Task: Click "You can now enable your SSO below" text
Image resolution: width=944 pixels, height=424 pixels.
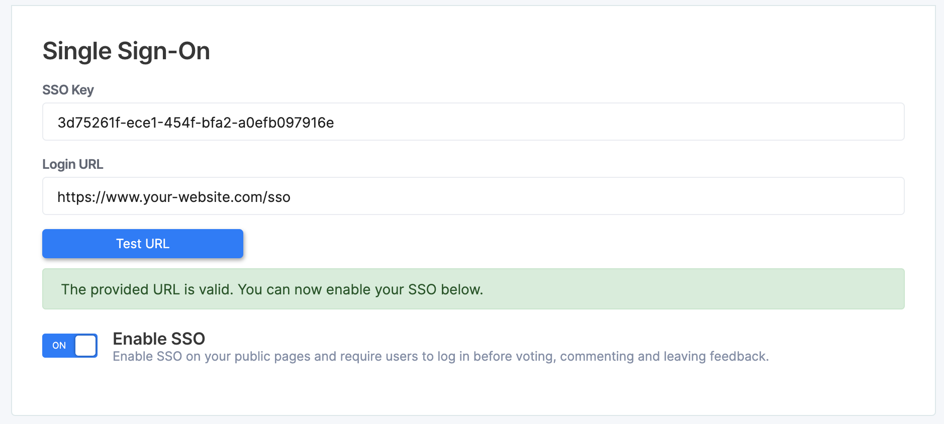Action: [360, 290]
